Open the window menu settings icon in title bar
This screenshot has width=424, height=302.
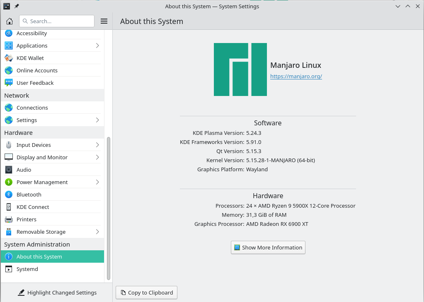[x=7, y=6]
